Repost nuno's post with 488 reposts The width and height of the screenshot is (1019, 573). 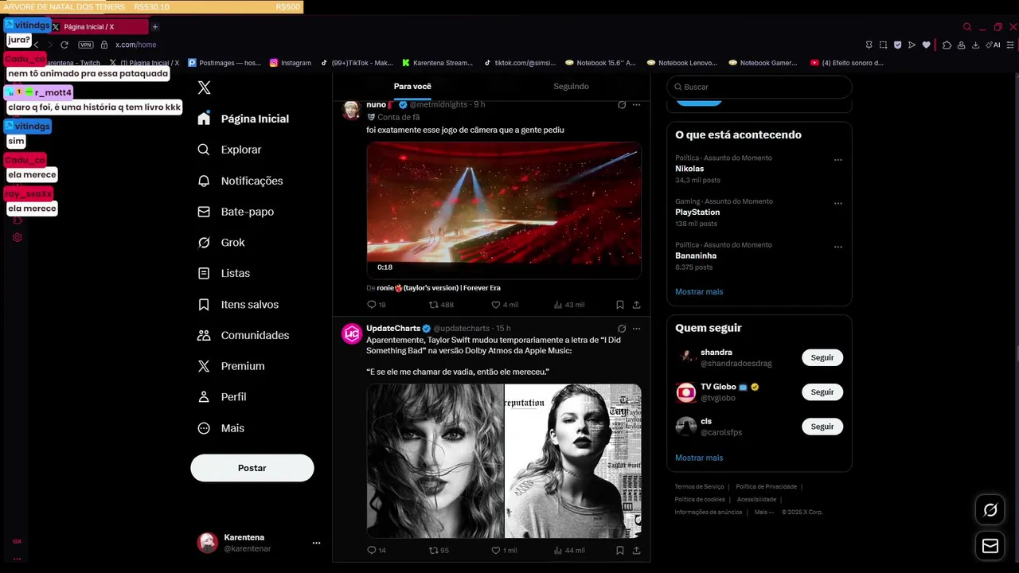point(441,305)
